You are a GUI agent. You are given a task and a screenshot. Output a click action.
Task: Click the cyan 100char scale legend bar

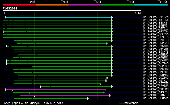point(122,103)
